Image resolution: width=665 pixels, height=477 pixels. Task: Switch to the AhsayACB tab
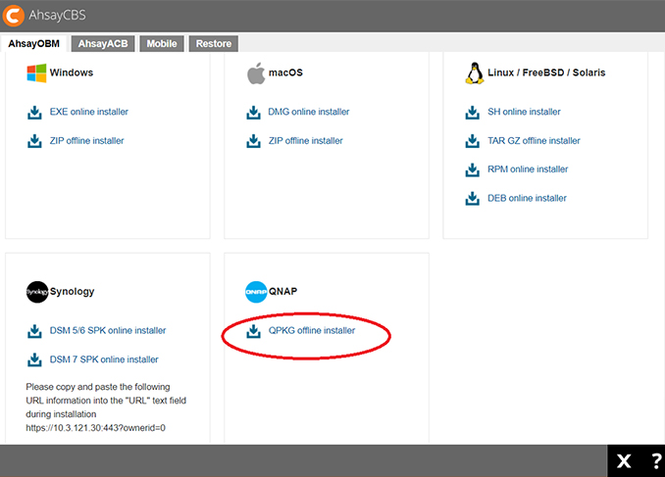pyautogui.click(x=104, y=44)
